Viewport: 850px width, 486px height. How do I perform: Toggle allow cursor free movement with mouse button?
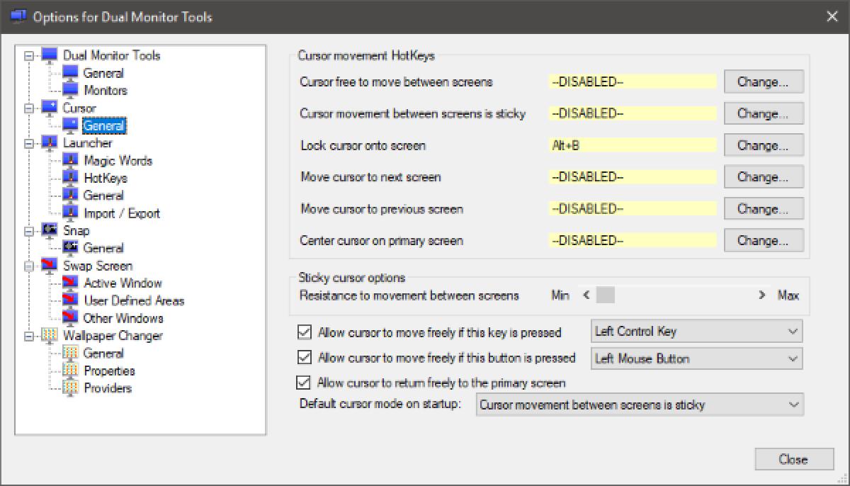click(305, 358)
